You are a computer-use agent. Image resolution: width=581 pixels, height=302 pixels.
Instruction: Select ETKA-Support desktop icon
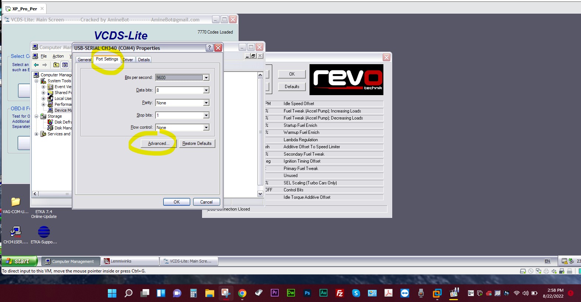pos(44,235)
